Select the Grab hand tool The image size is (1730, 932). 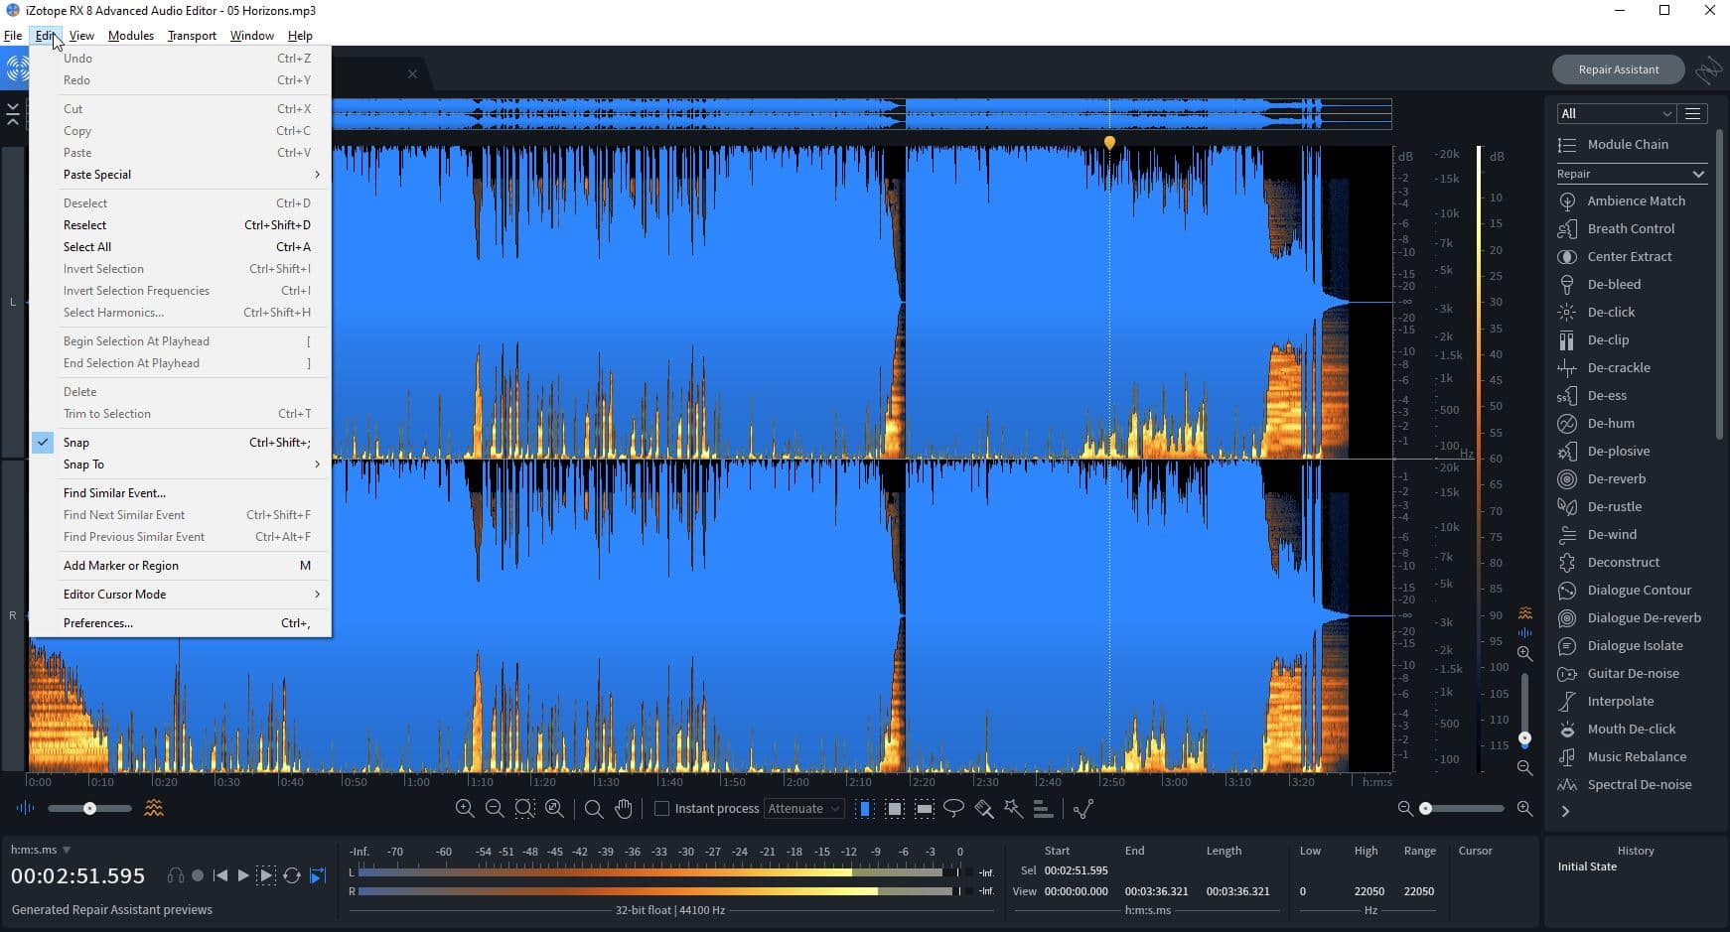pyautogui.click(x=624, y=809)
